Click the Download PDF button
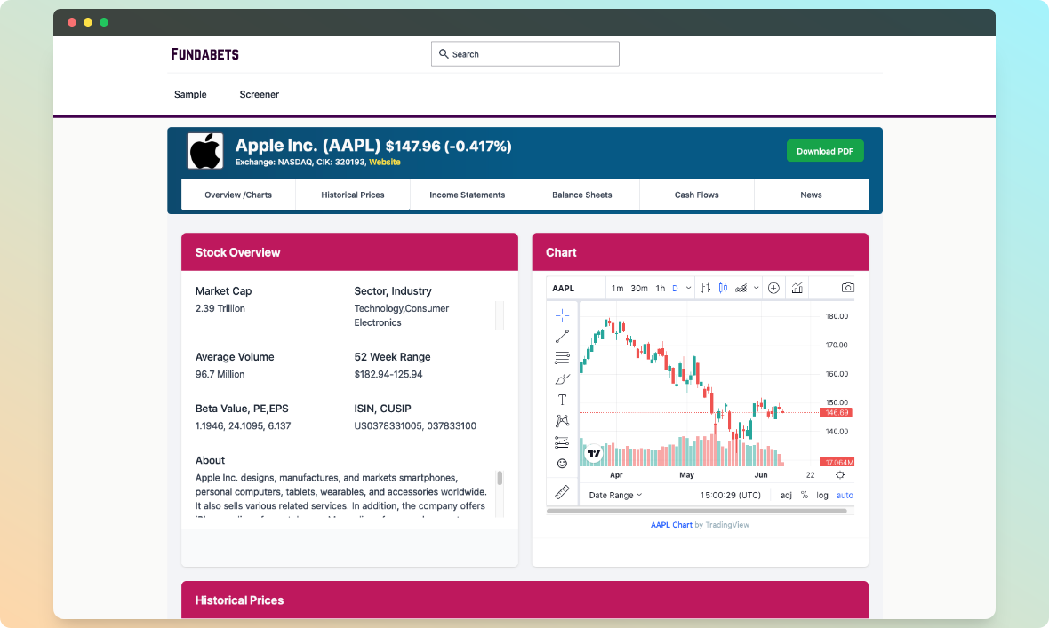This screenshot has height=628, width=1049. pos(825,151)
